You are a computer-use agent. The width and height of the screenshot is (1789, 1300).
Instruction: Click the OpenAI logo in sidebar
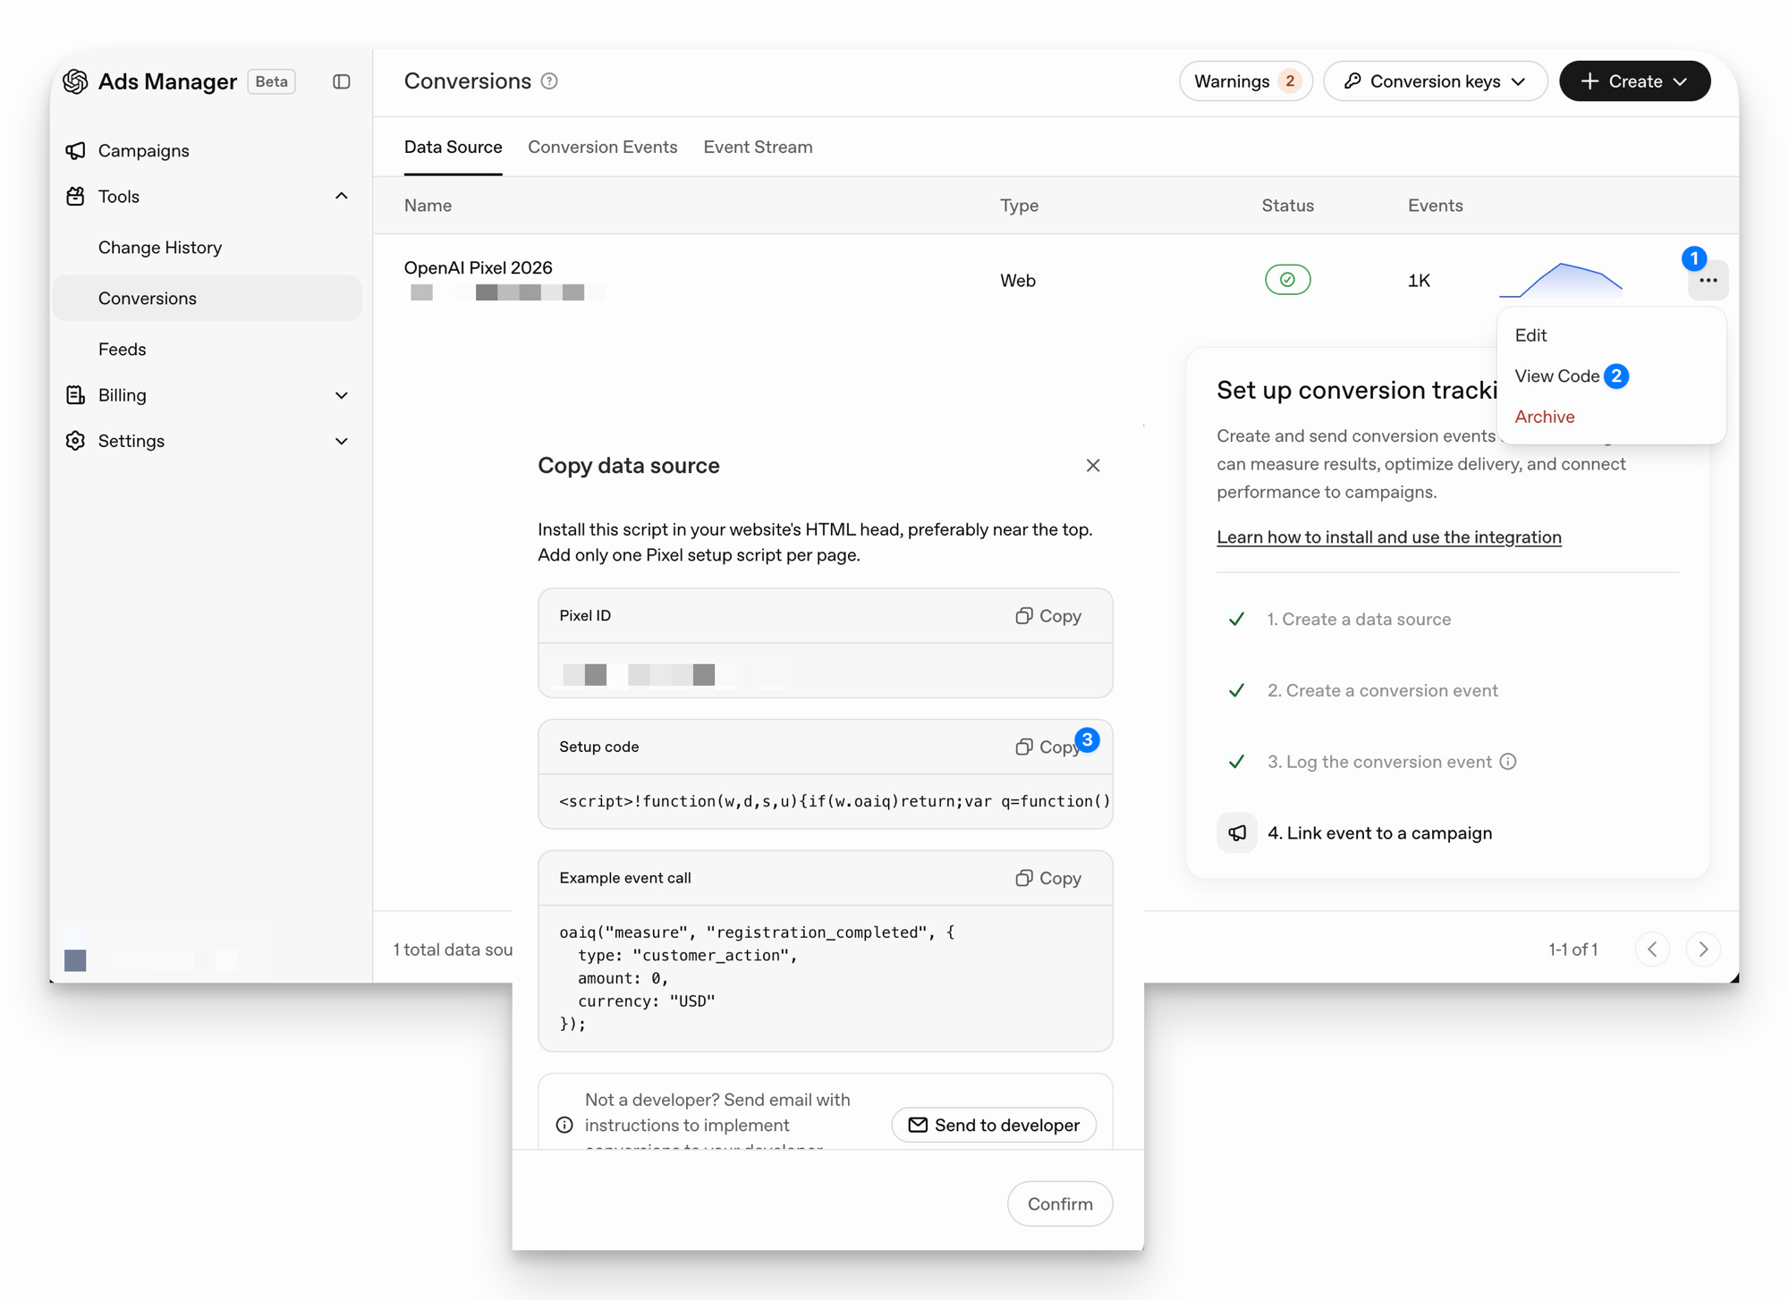point(76,81)
